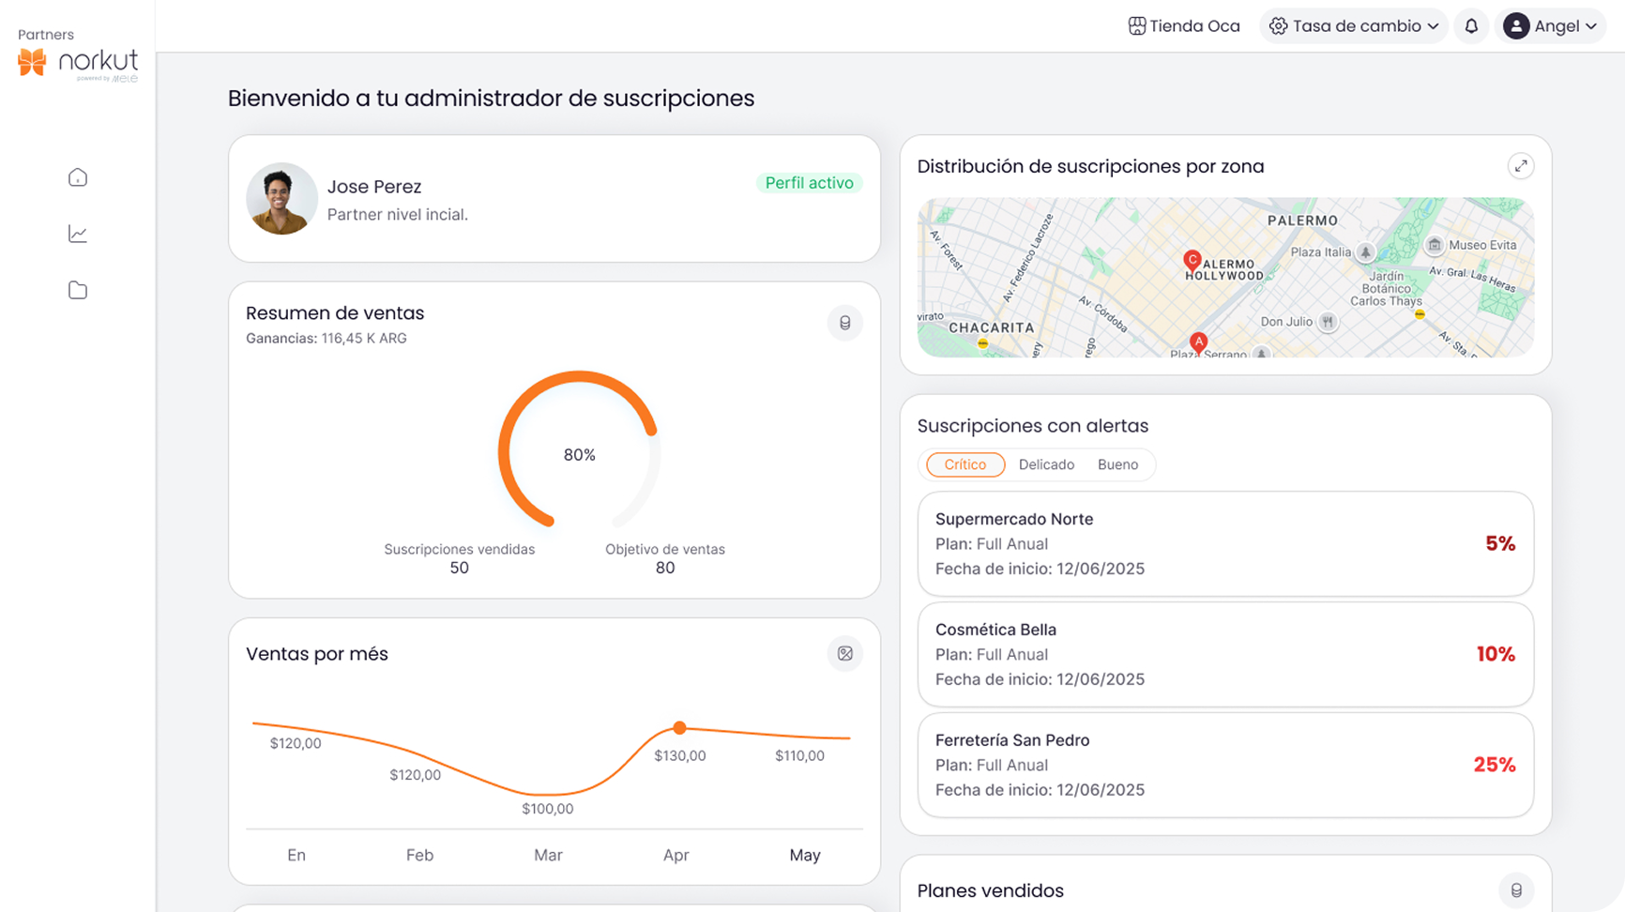The image size is (1625, 912).
Task: Click the notification bell icon
Action: click(1471, 26)
